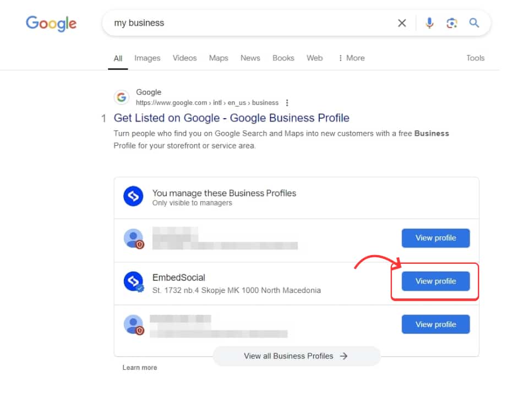The height and width of the screenshot is (393, 518).
Task: View profile for EmbedSocial
Action: tap(435, 281)
